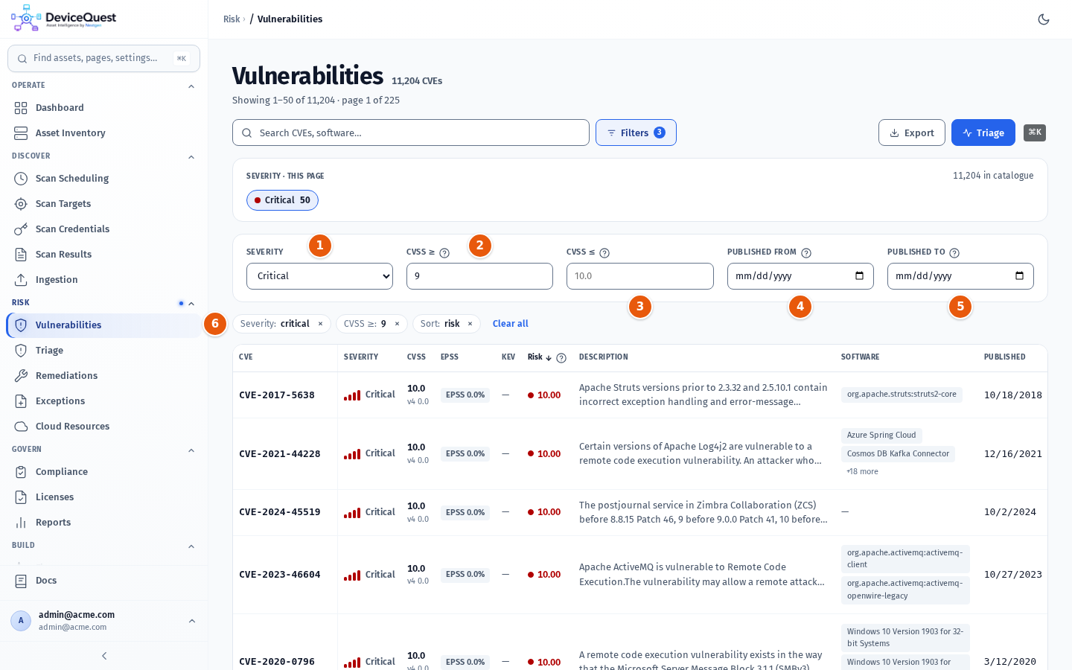Open Ingestion upload icon

tap(21, 280)
